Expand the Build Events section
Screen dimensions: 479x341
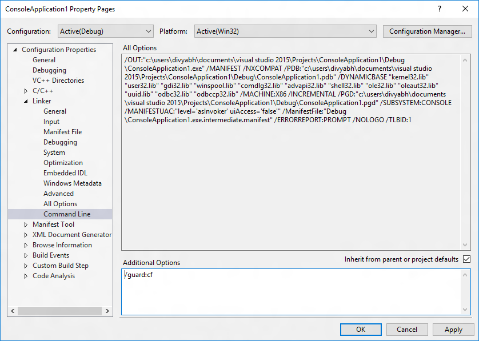tap(25, 255)
